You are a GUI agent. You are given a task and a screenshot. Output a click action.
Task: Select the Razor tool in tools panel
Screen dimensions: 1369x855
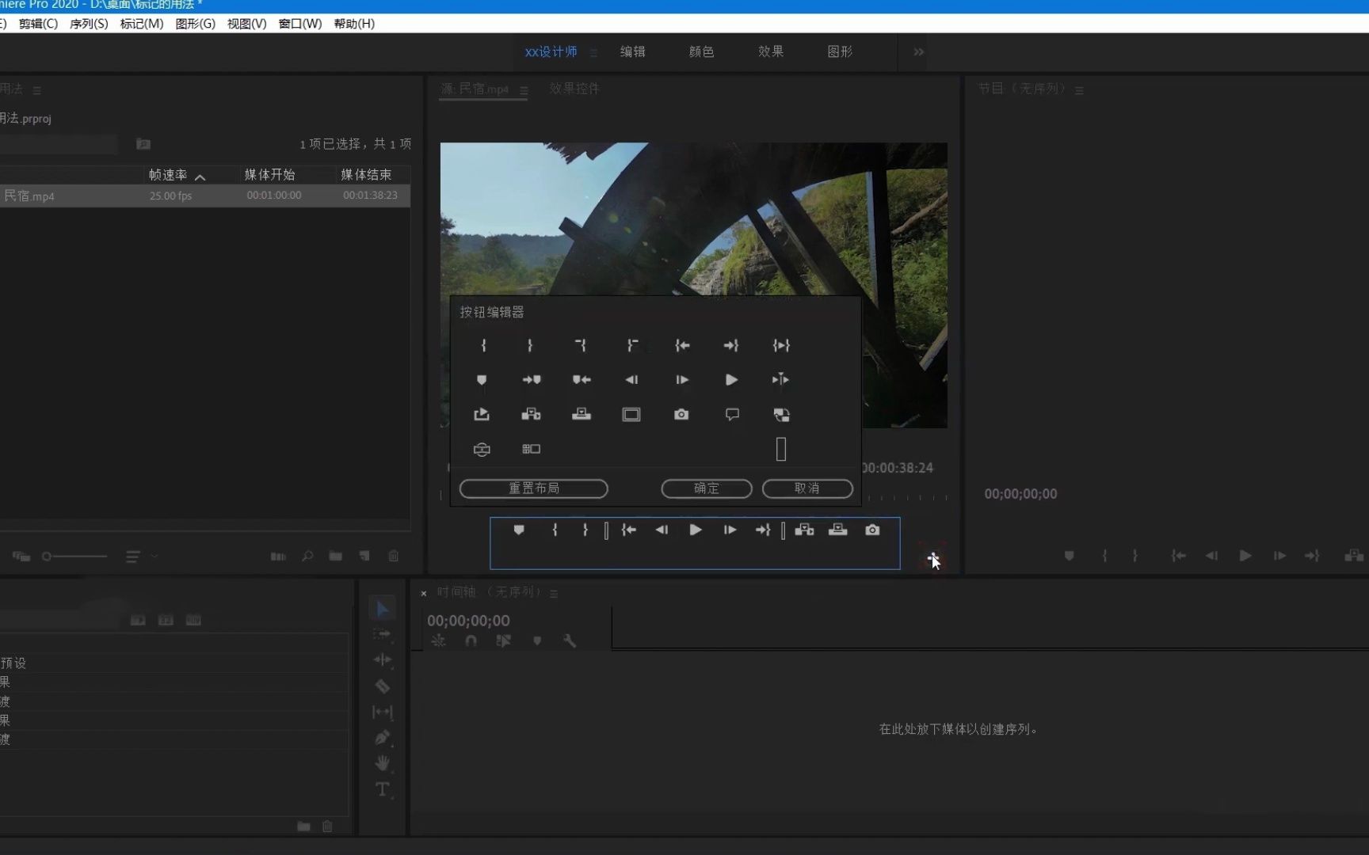pyautogui.click(x=383, y=686)
